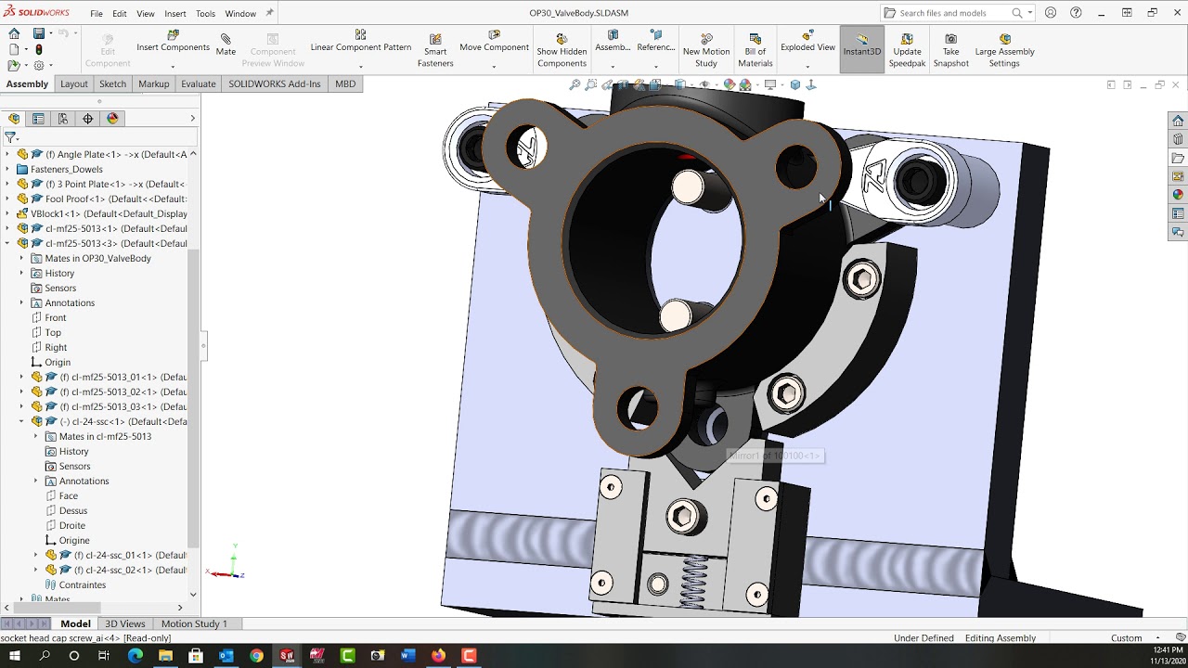Expand the FeatureManager tabs chevron
Screen dimensions: 1188x668
pyautogui.click(x=193, y=119)
